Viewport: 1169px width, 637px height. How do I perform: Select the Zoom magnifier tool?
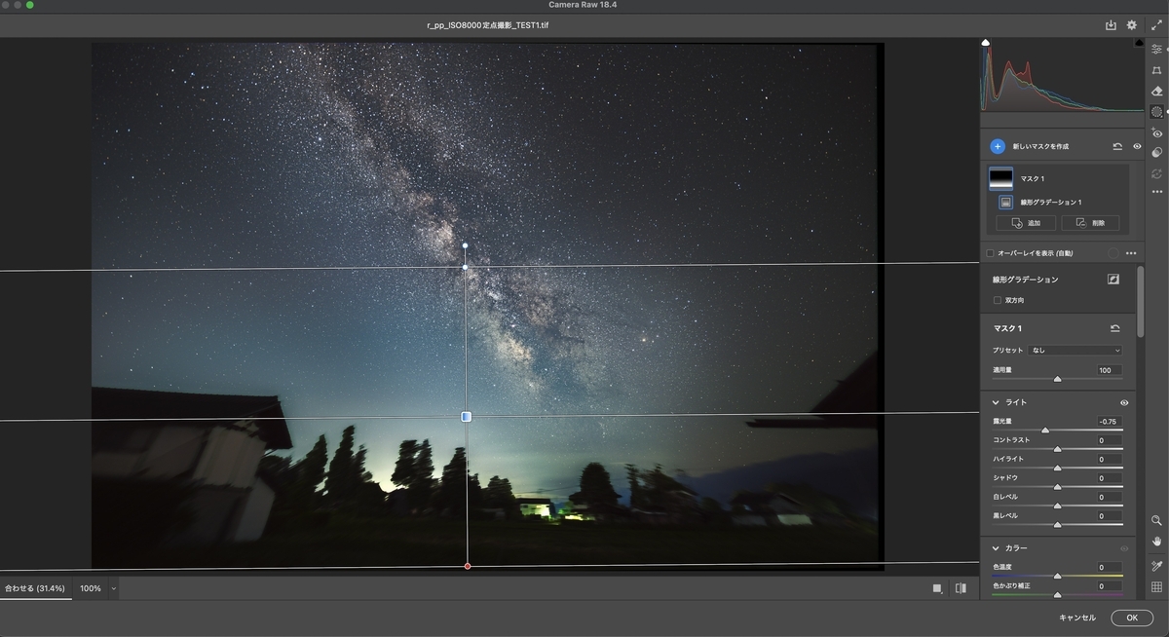click(x=1156, y=521)
